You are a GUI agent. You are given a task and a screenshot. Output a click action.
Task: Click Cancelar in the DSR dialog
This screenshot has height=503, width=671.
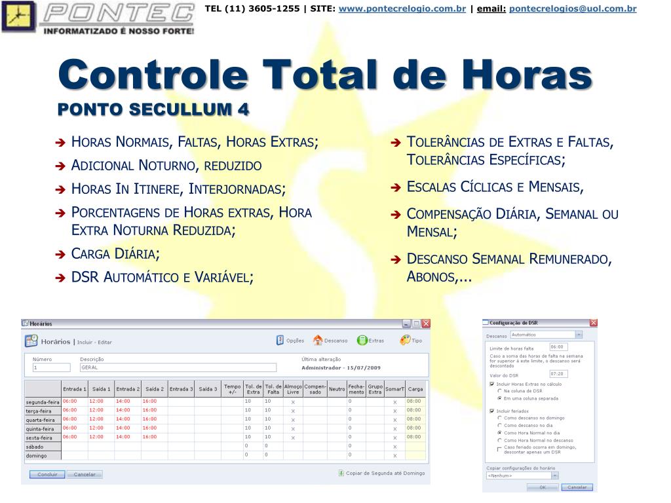pyautogui.click(x=577, y=487)
